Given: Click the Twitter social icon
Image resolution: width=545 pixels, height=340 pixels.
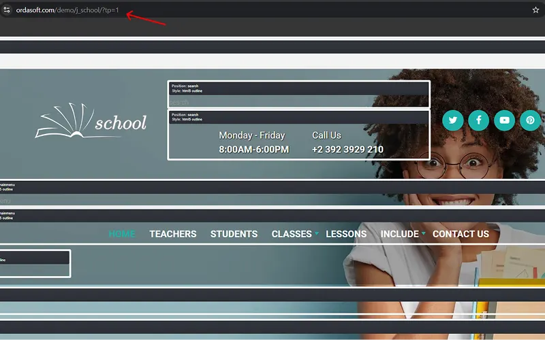Looking at the screenshot, I should [x=452, y=120].
